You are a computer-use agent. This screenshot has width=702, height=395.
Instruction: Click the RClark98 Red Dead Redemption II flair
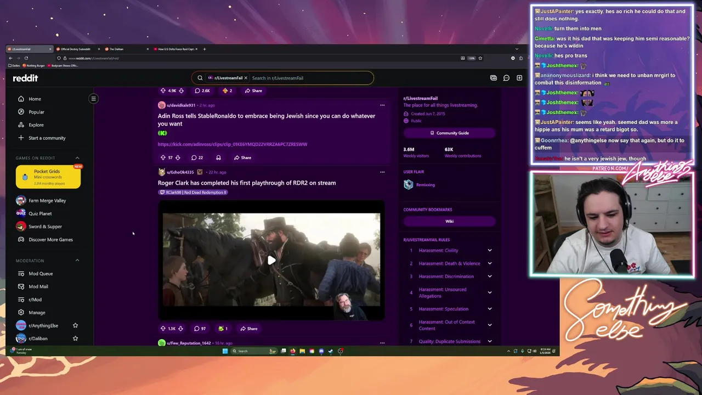tap(193, 193)
